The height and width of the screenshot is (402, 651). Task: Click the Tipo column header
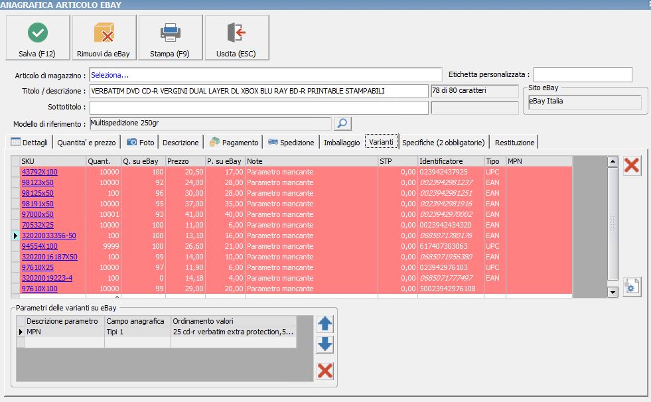495,161
